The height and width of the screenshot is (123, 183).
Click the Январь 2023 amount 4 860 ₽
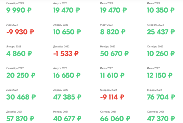[19, 54]
